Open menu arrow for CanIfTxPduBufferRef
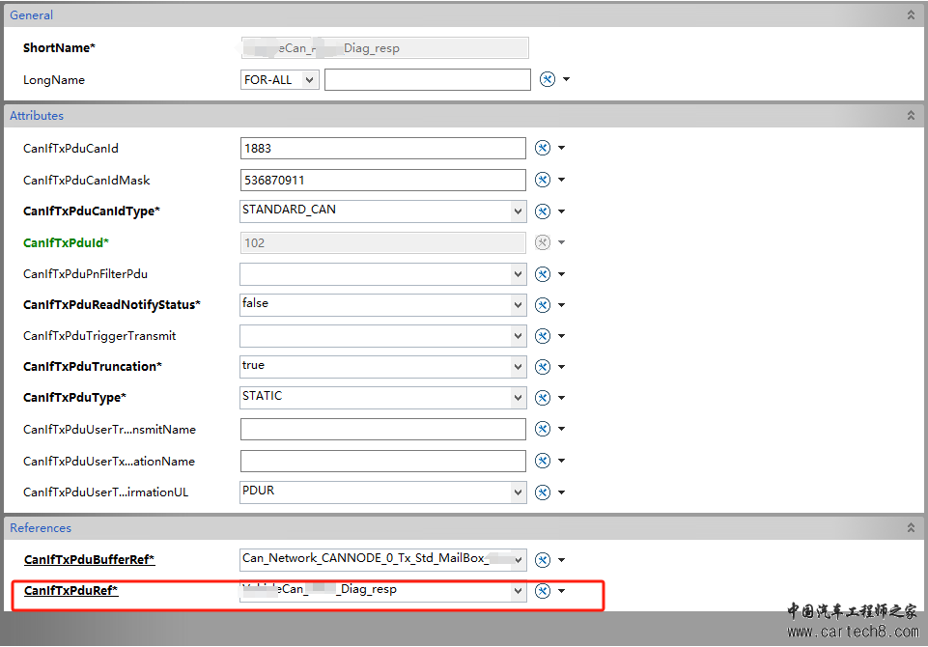The image size is (928, 647). pos(562,560)
